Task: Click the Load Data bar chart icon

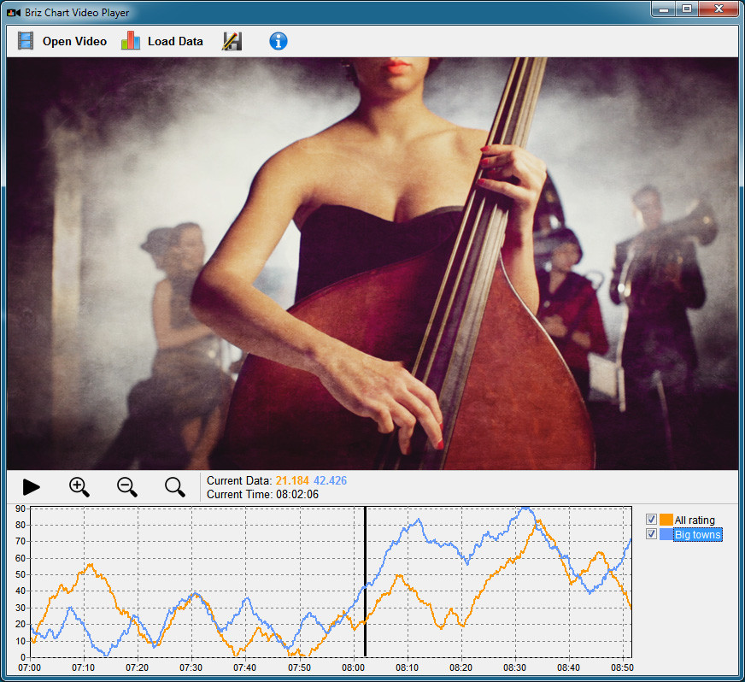Action: click(x=130, y=41)
